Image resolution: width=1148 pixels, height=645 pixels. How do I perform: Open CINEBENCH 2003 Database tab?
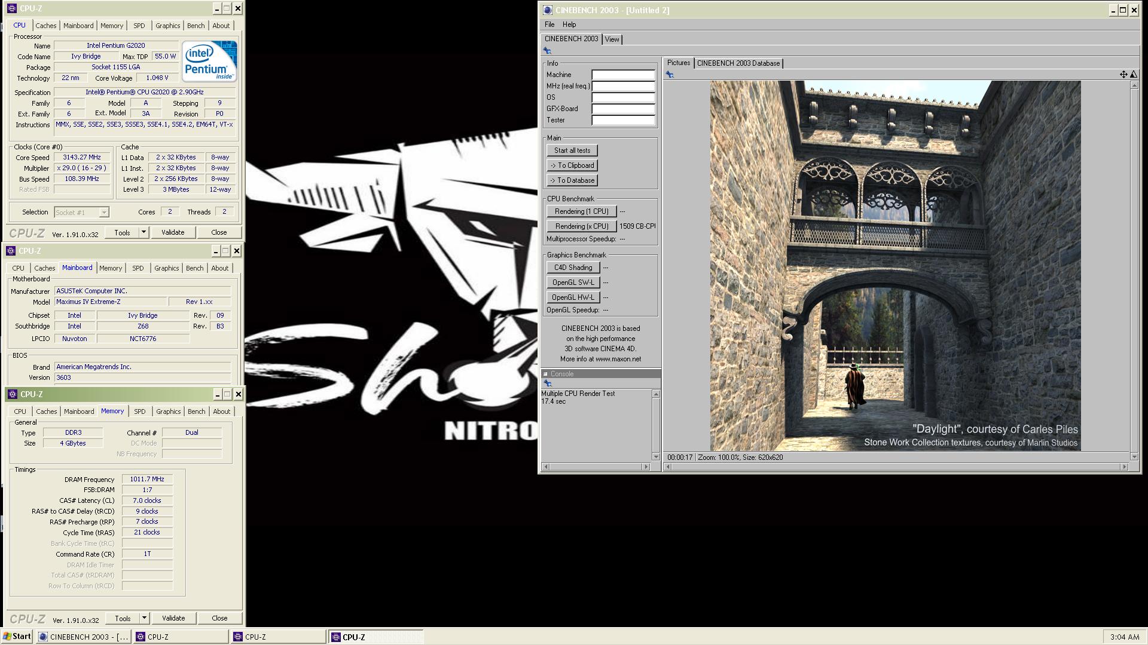point(738,63)
